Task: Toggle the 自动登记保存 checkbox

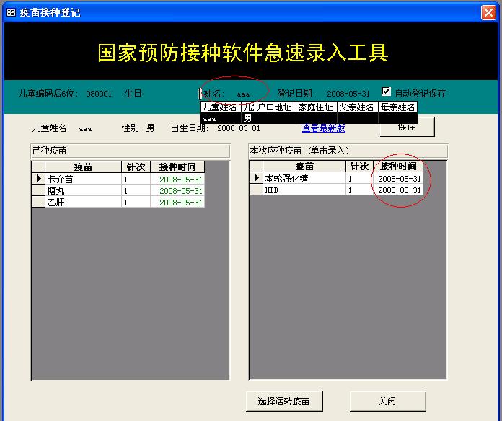Action: (387, 92)
